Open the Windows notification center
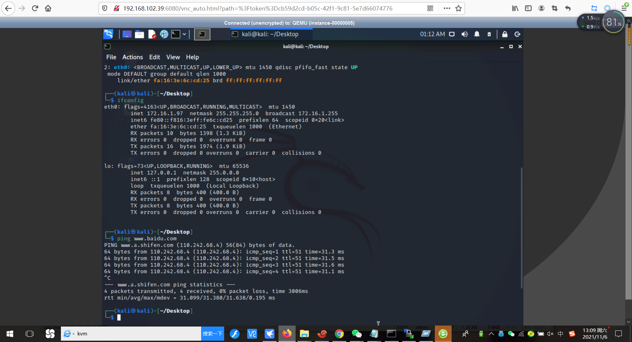This screenshot has width=632, height=342. [x=619, y=334]
